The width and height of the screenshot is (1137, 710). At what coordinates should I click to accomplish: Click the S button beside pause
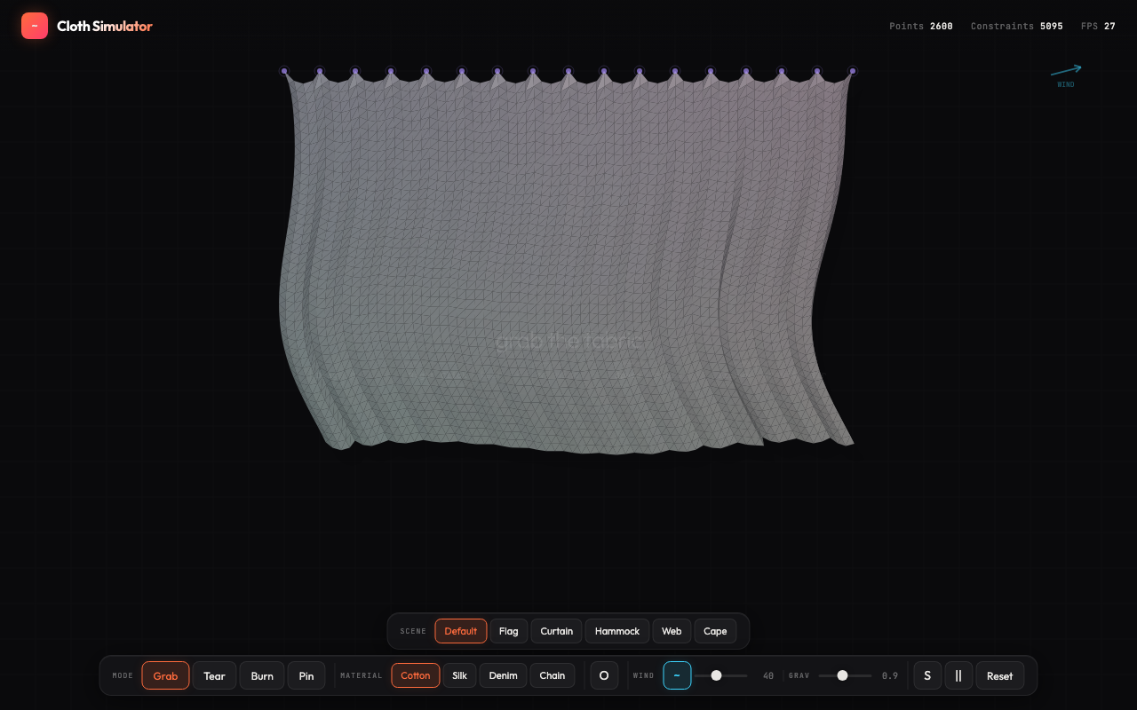(927, 675)
